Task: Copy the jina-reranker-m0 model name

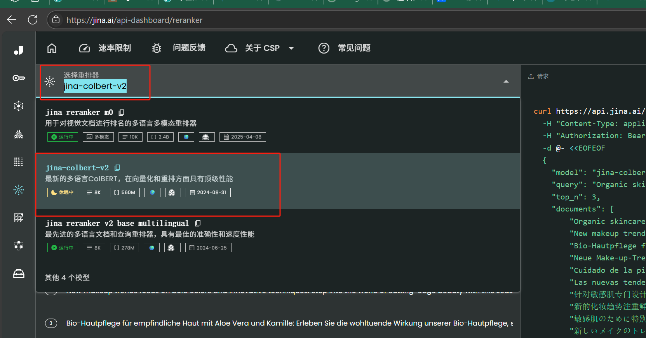Action: 122,113
